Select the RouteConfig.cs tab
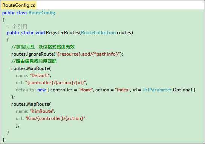 19,5
